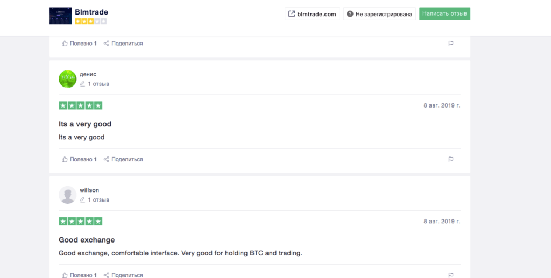Mark денис's review as Полезно

[x=80, y=159]
